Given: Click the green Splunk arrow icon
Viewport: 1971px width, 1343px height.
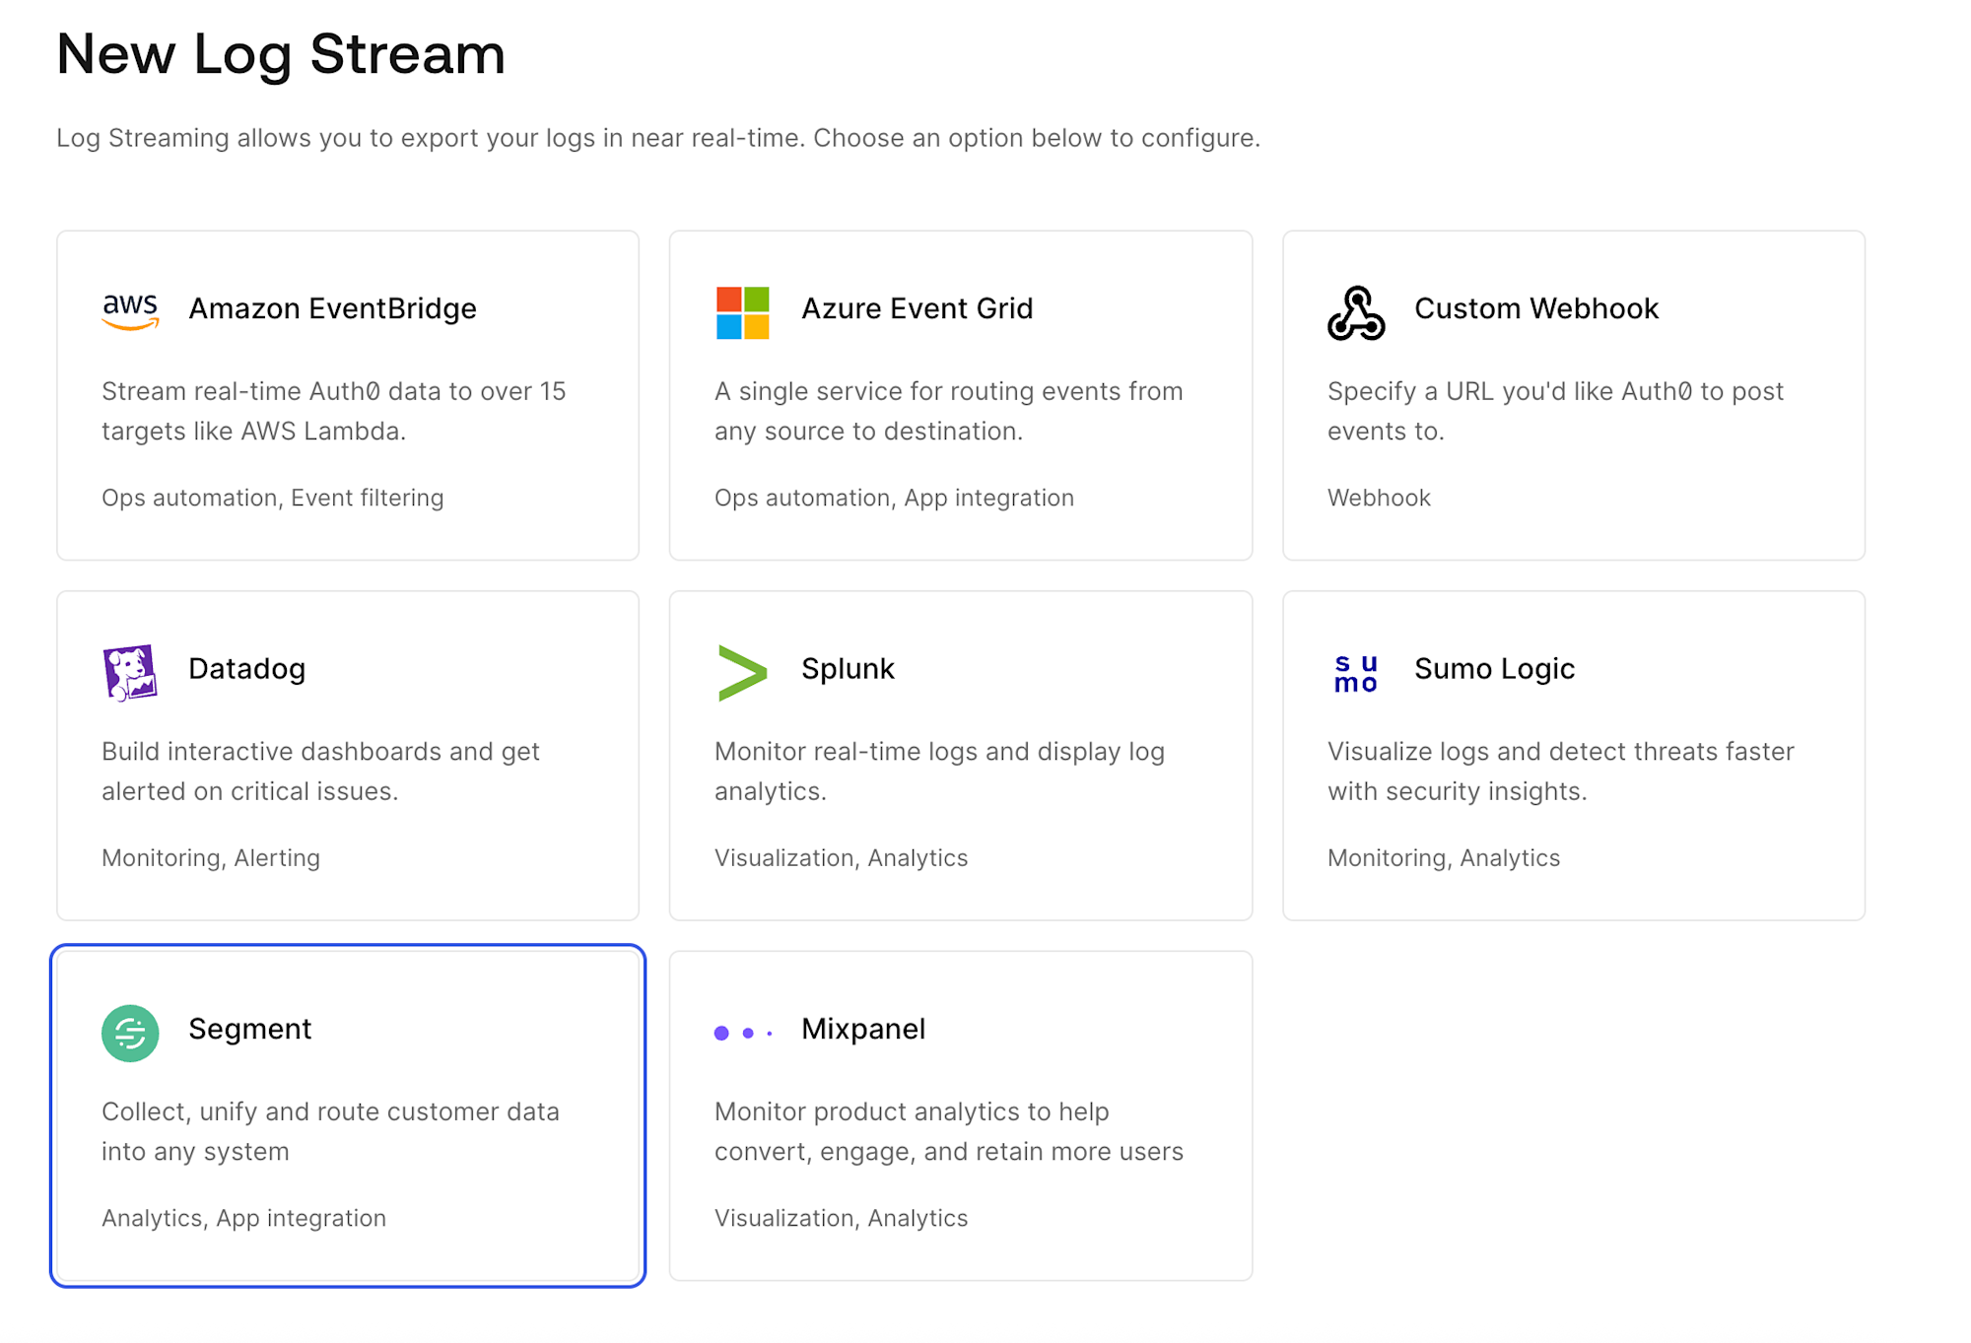Looking at the screenshot, I should 743,673.
